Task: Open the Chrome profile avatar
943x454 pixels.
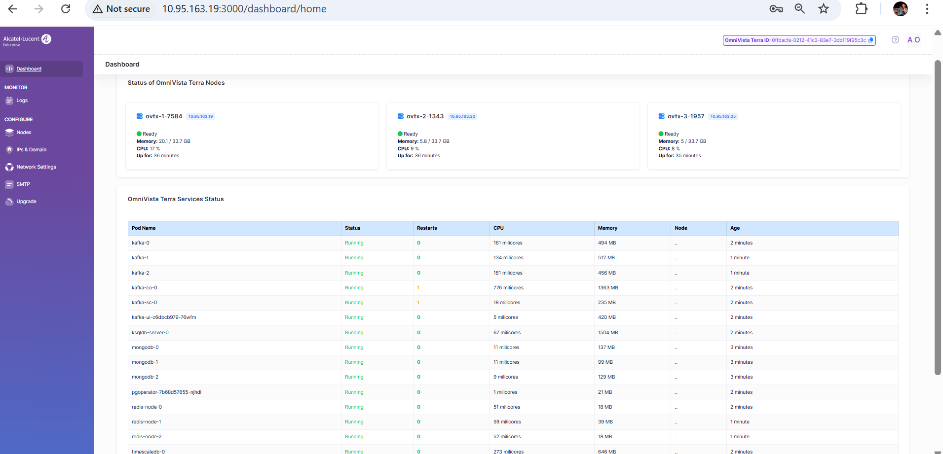Action: tap(901, 9)
